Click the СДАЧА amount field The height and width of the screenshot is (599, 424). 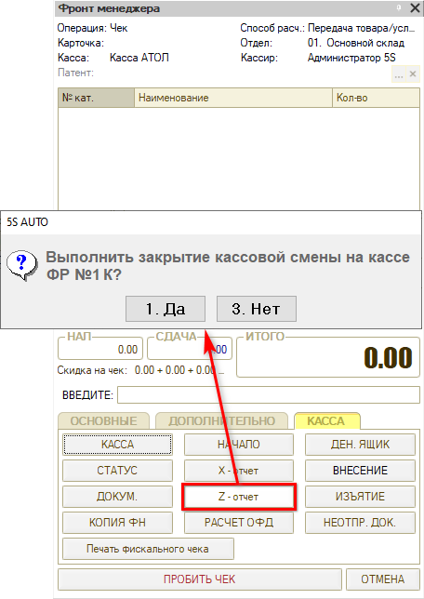coord(190,349)
